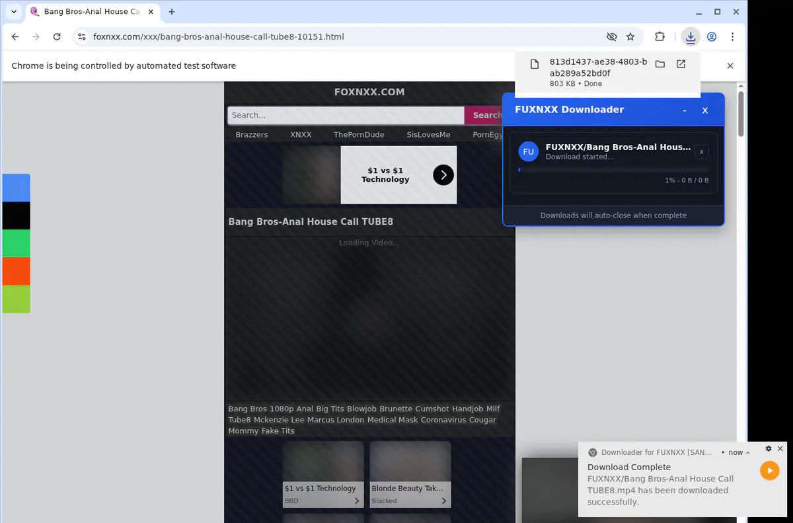This screenshot has width=793, height=523.
Task: Click the black side share swatch
Action: click(x=16, y=216)
